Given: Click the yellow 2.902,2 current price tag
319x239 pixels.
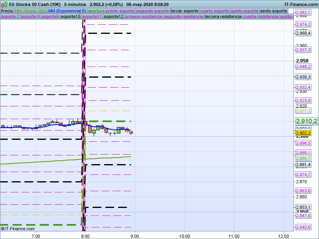Looking at the screenshot, I should [x=303, y=133].
